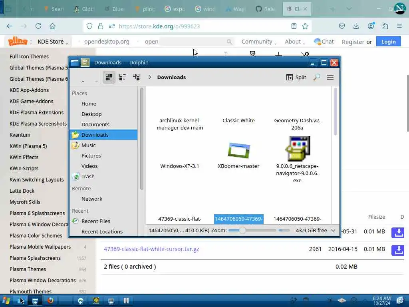Open the tracking protection shield icon
The width and height of the screenshot is (409, 307).
[89, 26]
